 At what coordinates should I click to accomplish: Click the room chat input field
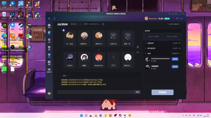coord(96,92)
